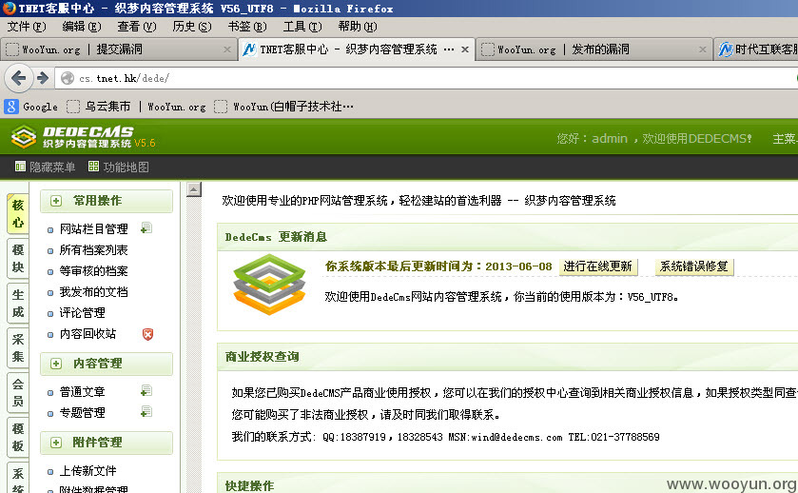Viewport: 798px width, 493px height.
Task: Open 我发布的文档 link
Action: pyautogui.click(x=93, y=292)
